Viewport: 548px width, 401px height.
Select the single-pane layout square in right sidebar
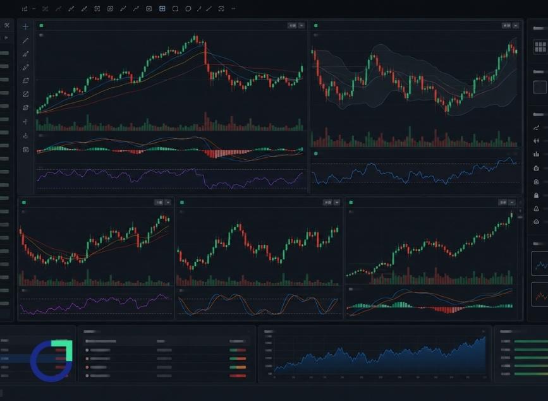[540, 87]
